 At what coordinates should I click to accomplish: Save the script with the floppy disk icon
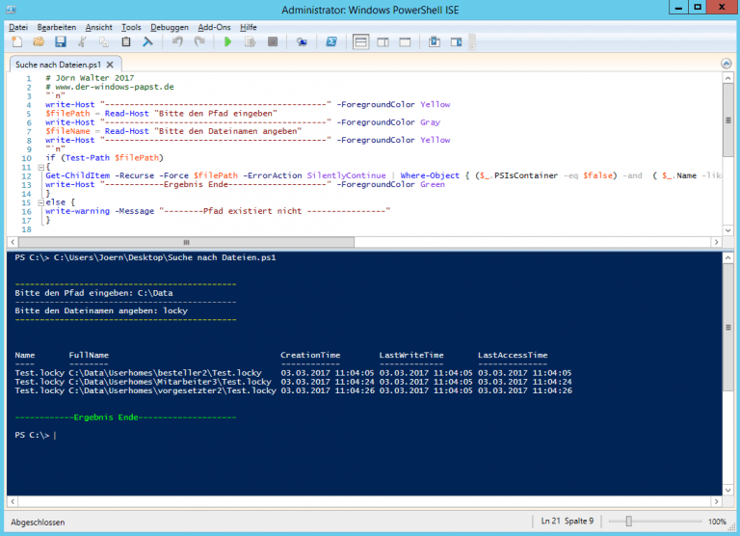(60, 42)
